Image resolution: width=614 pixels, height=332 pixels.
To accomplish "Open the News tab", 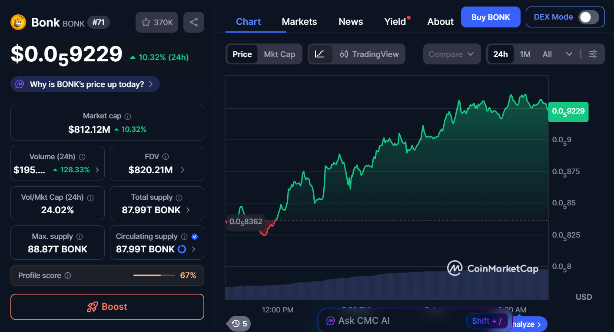I will (x=350, y=21).
